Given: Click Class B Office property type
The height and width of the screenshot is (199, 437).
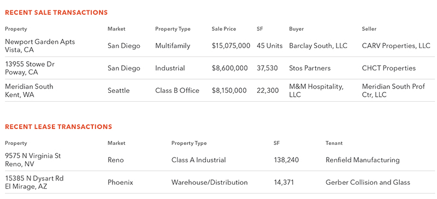Looking at the screenshot, I should click(177, 90).
